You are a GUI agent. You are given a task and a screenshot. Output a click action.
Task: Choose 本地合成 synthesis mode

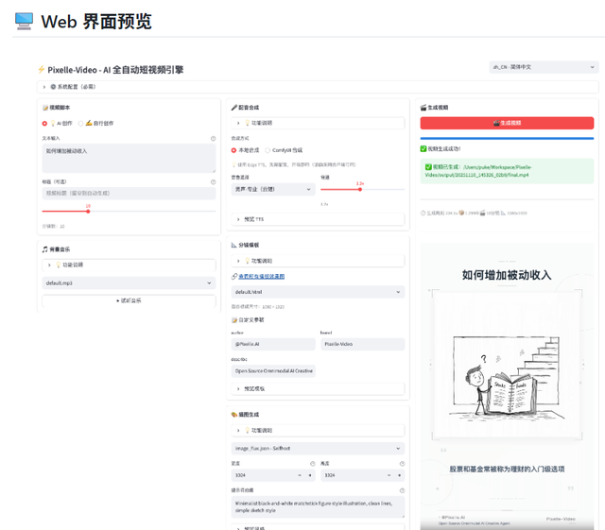pos(233,150)
